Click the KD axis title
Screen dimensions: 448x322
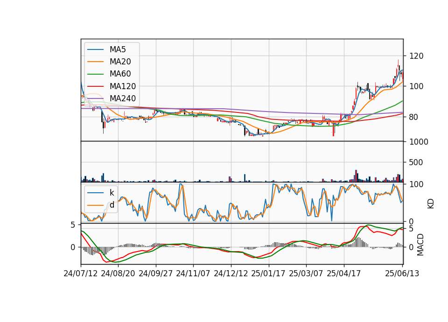click(431, 203)
